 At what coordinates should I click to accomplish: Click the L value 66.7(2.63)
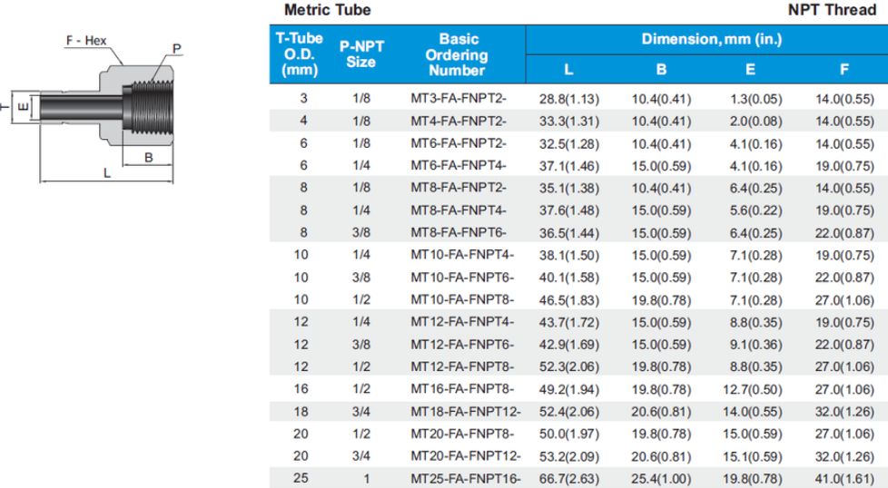[x=569, y=477]
